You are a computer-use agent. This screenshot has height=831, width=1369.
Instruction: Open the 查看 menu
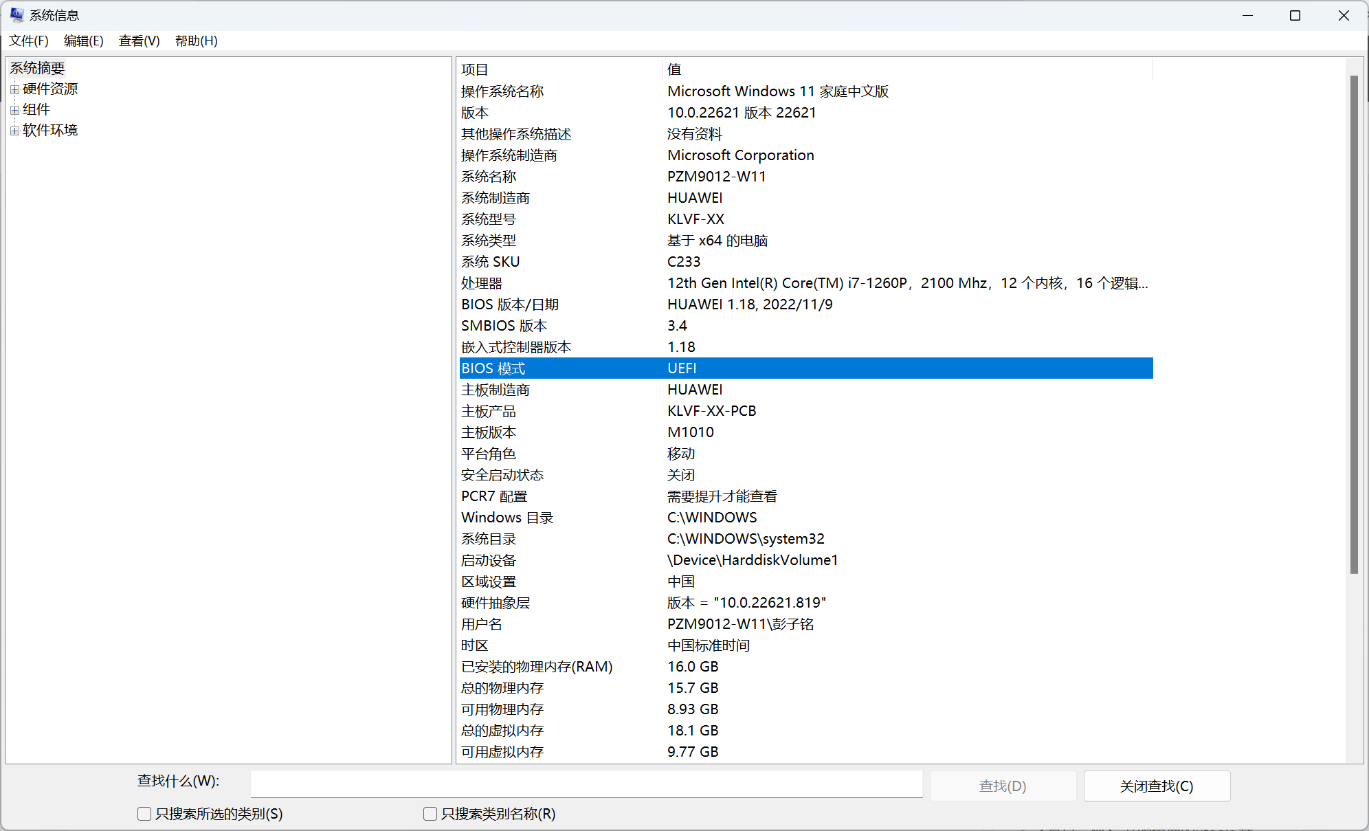pyautogui.click(x=139, y=41)
